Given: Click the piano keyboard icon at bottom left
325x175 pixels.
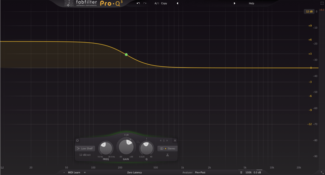Looking at the screenshot, I should tap(2, 168).
